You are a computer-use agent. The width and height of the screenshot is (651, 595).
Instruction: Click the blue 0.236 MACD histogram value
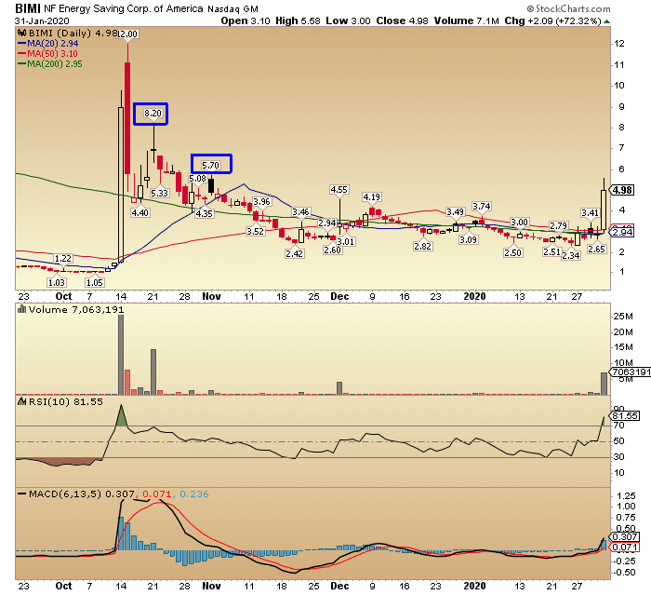click(193, 494)
